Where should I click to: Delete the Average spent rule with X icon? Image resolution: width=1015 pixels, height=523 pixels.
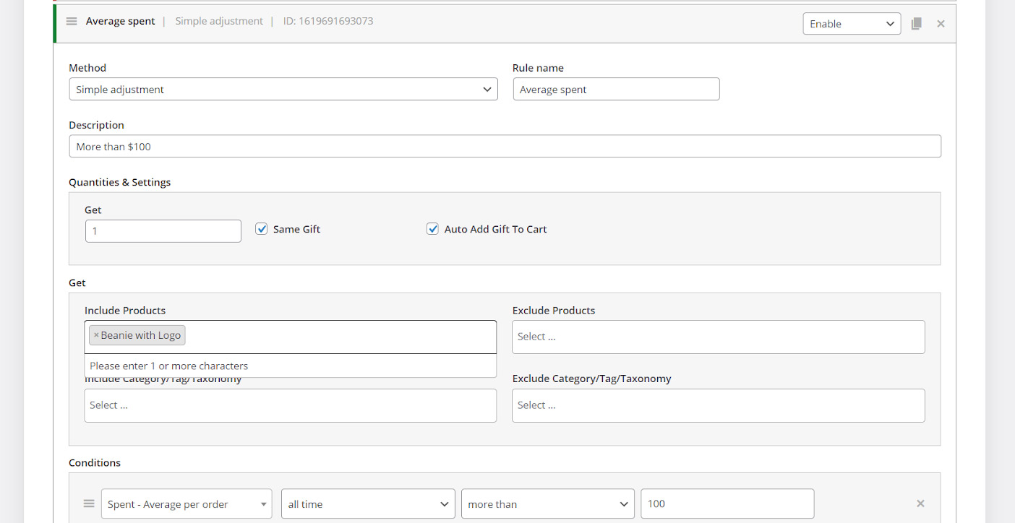(941, 24)
